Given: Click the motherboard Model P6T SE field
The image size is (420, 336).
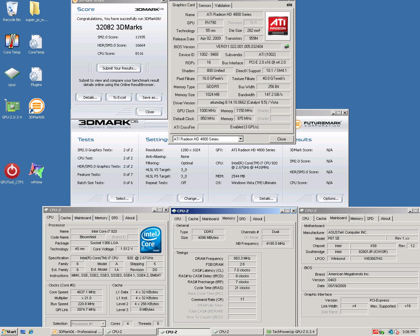Looking at the screenshot, I should 356,239.
